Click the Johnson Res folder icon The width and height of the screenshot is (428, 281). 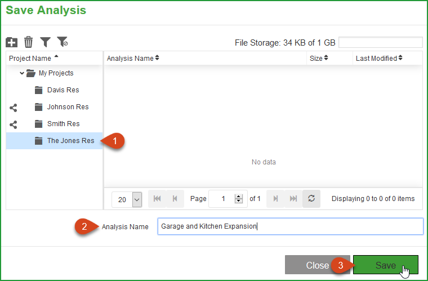coord(38,107)
